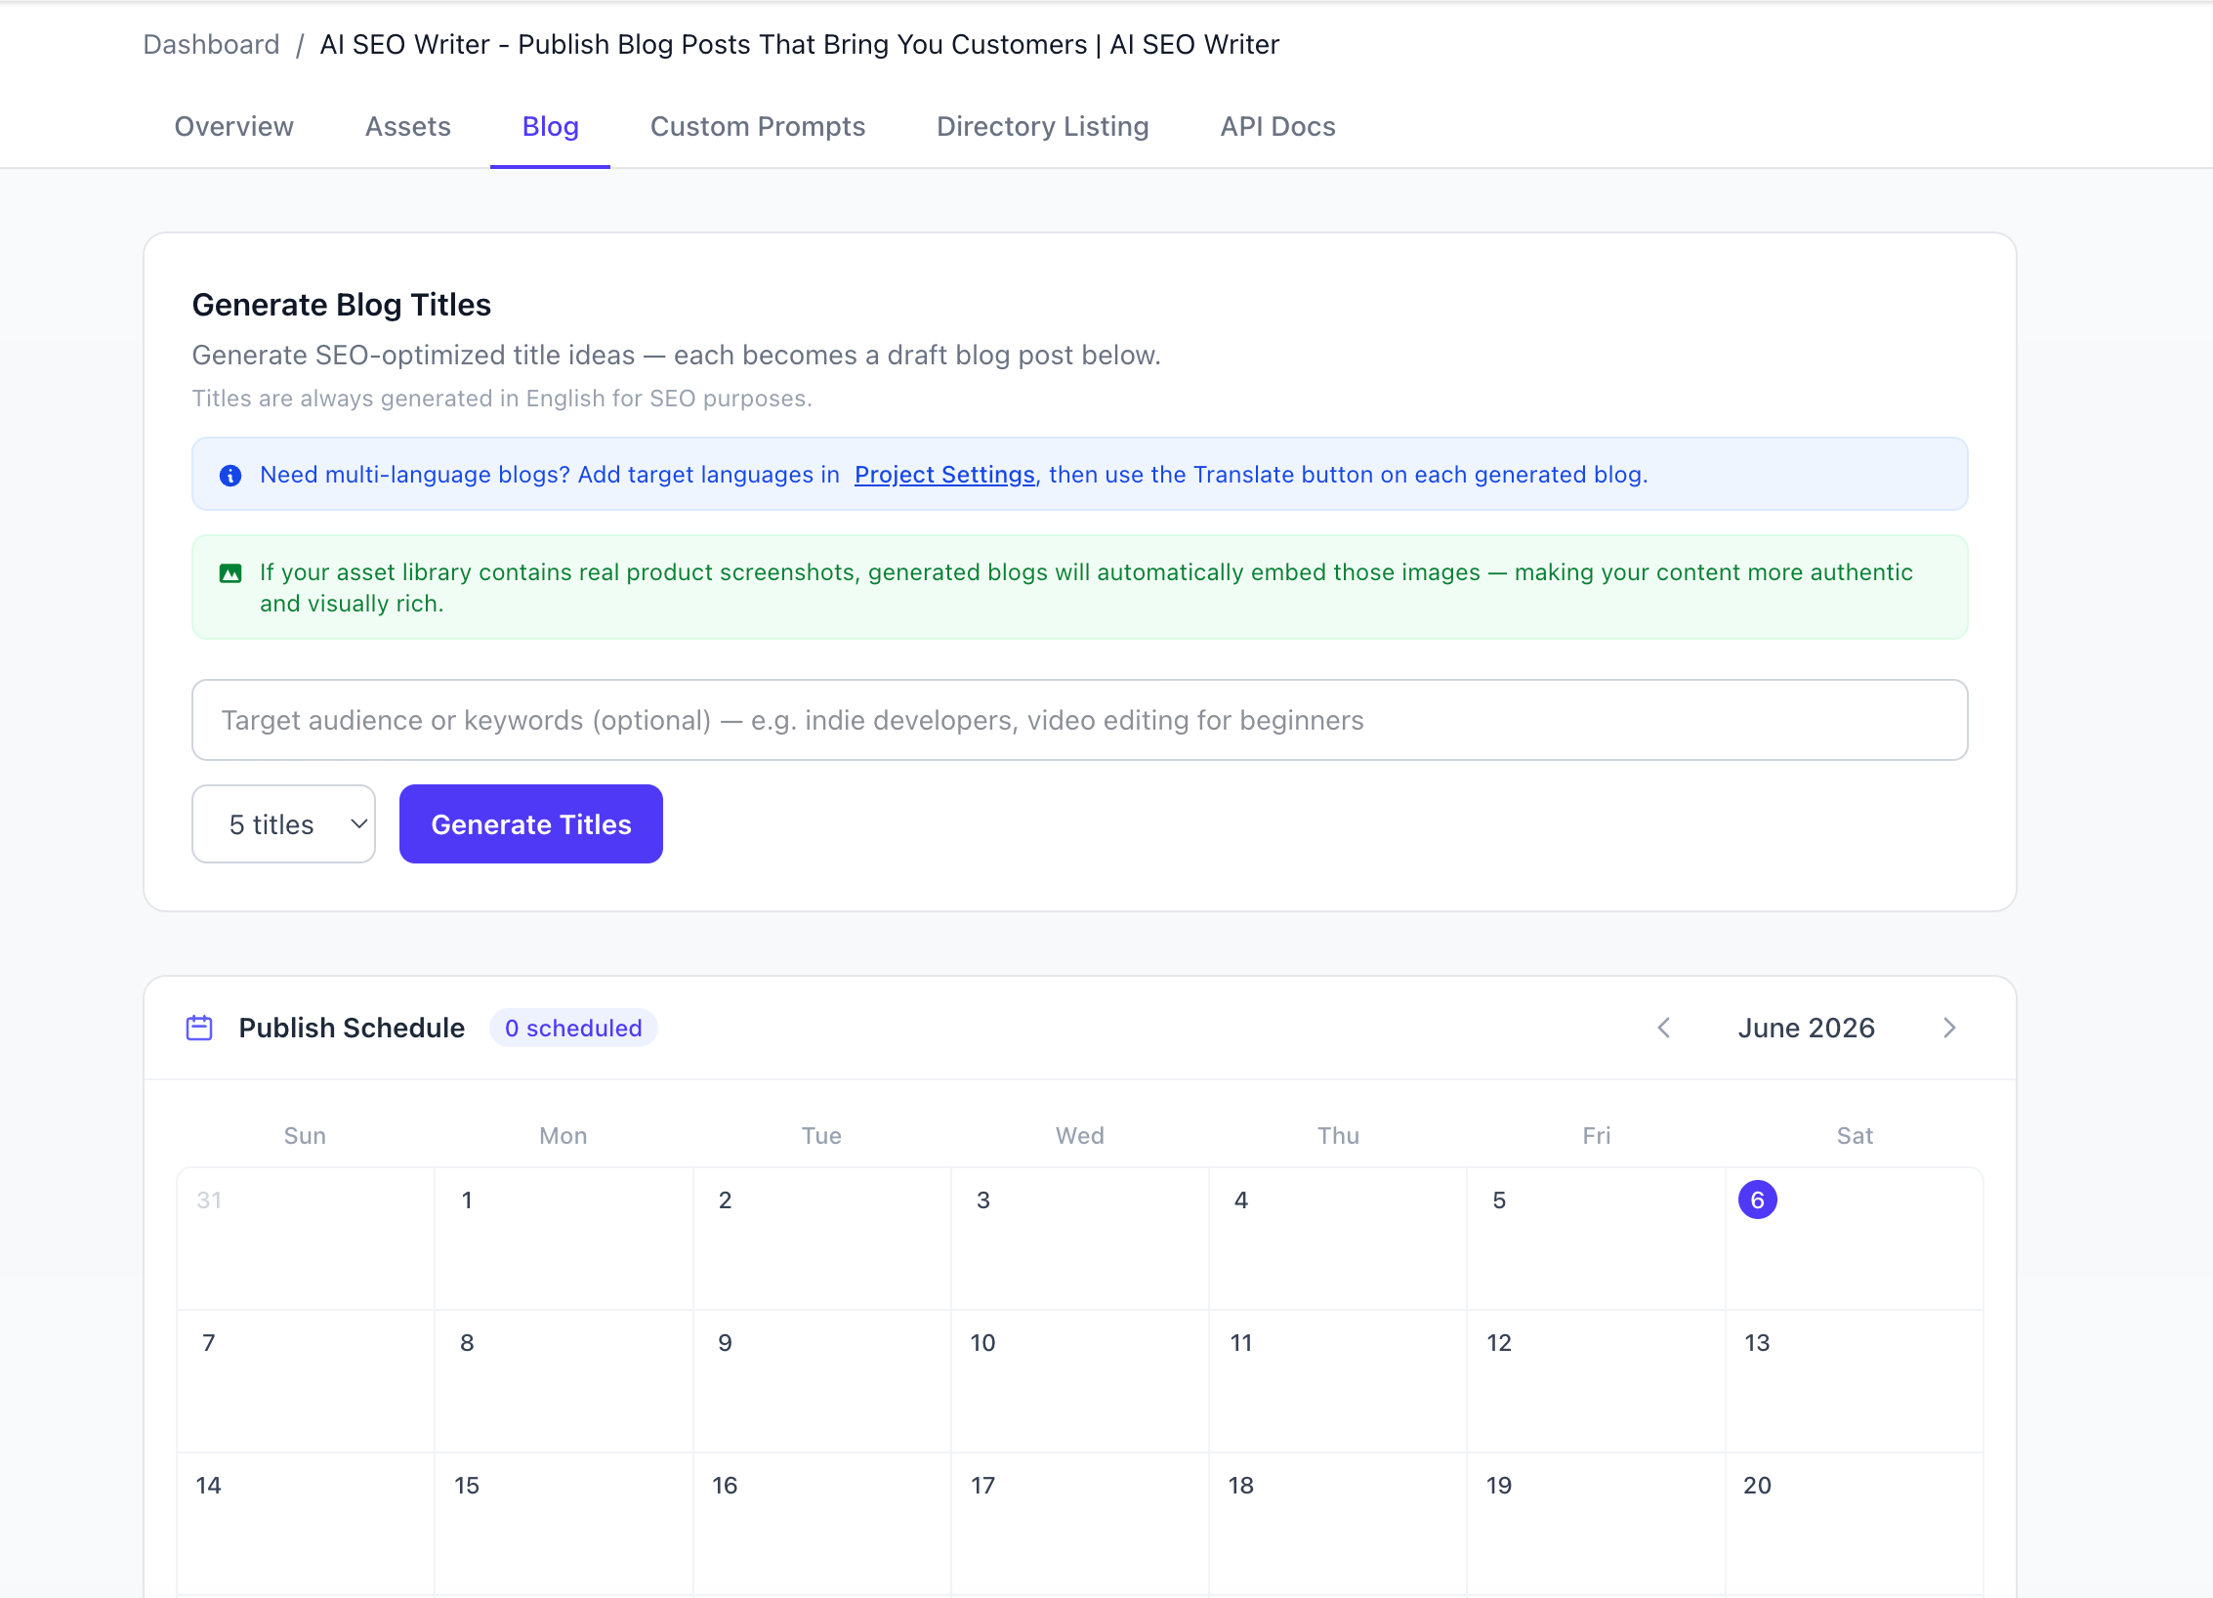Click the green image icon in asset notice
Viewport: 2213px width, 1598px height.
[230, 573]
